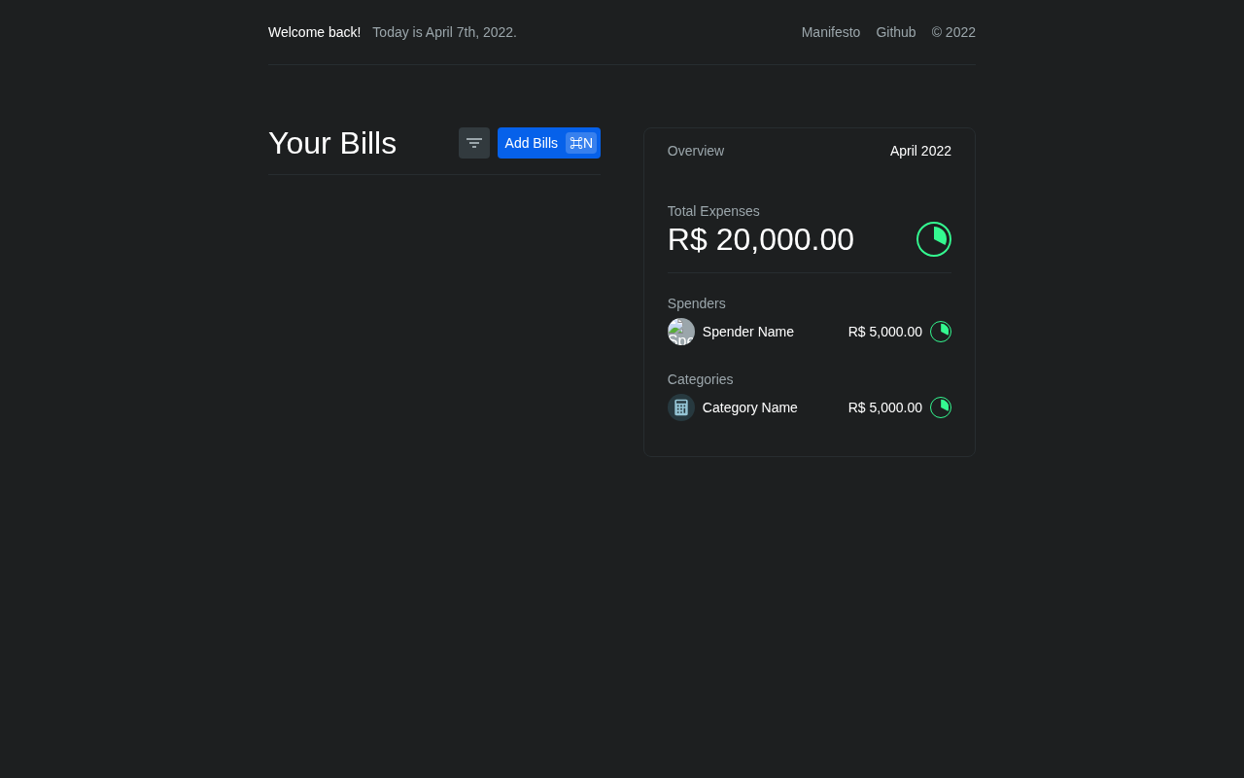Viewport: 1244px width, 778px height.
Task: Click the spender's R$ 5,000.00 amount
Action: pyautogui.click(x=885, y=332)
